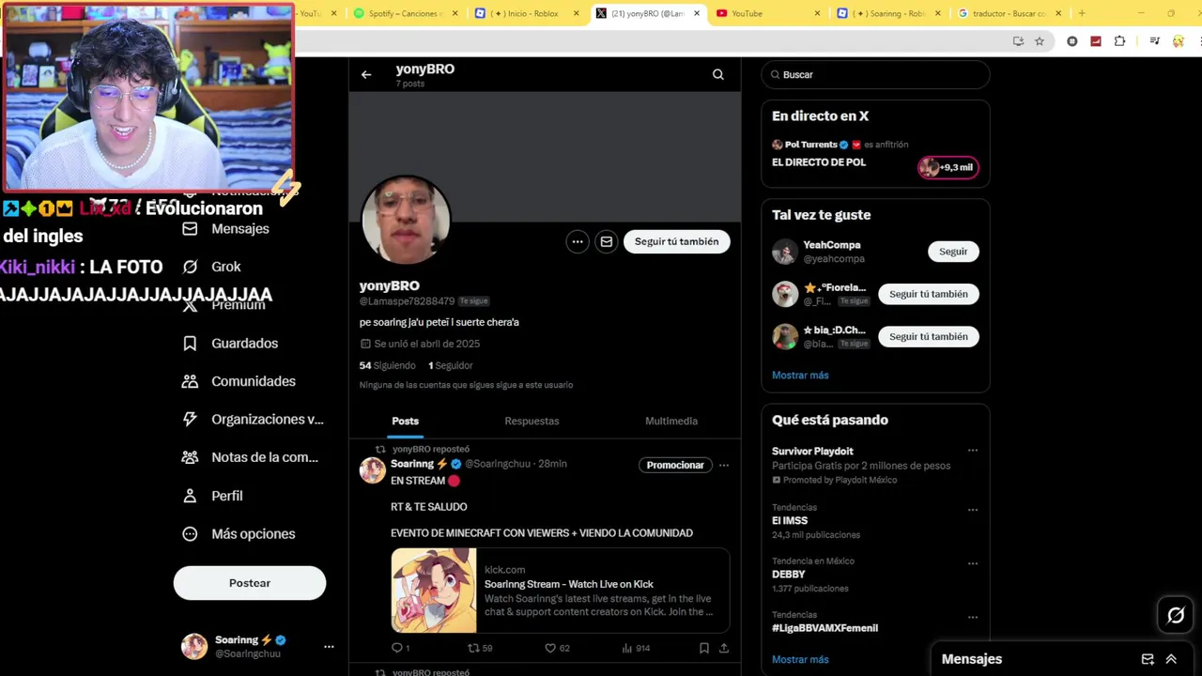Open the profile search magnifier icon
Viewport: 1202px width, 676px height.
coord(718,75)
